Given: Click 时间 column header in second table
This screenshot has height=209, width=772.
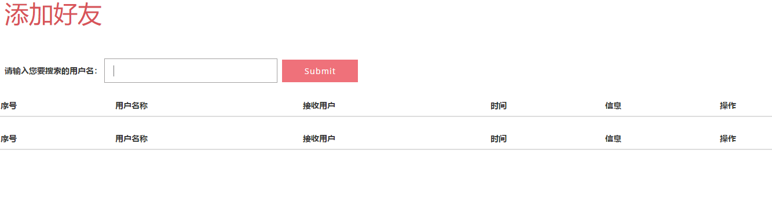Looking at the screenshot, I should (499, 139).
